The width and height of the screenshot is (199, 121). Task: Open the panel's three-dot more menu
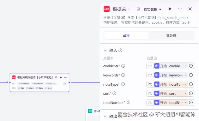(180, 9)
